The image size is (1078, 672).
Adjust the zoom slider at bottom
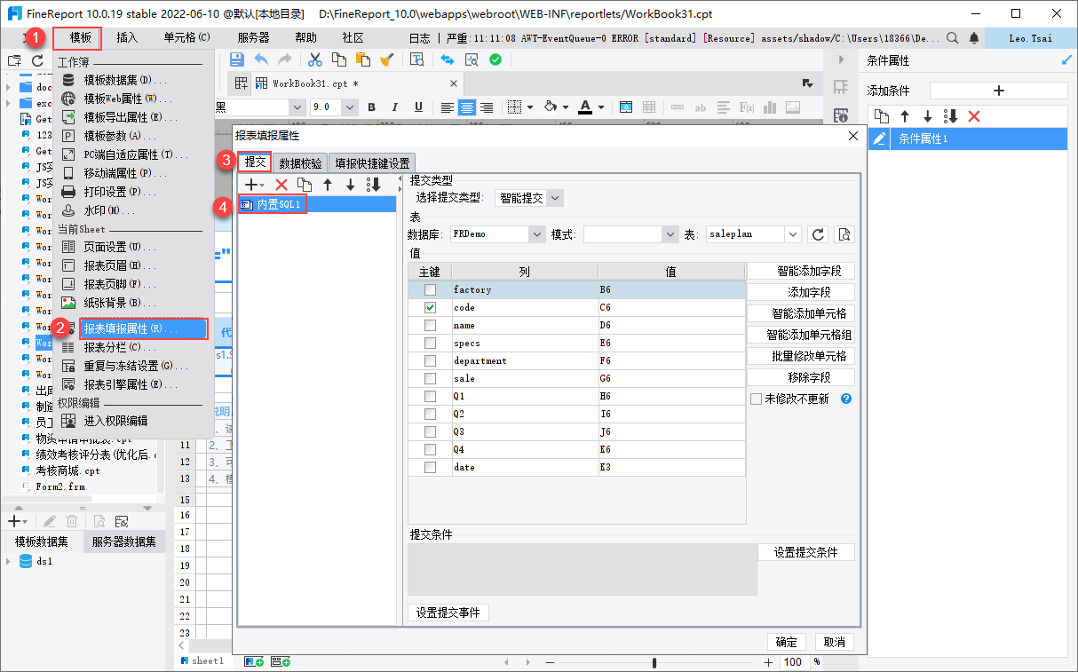point(654,662)
